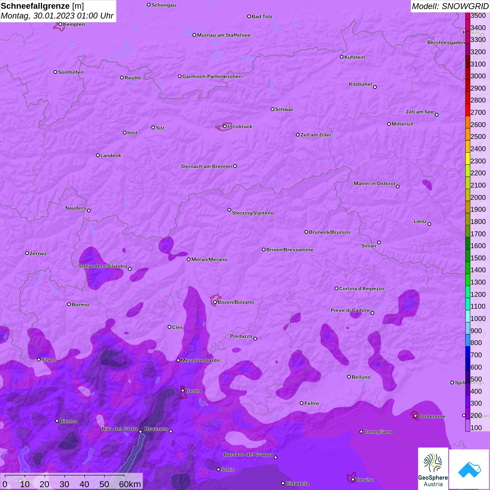Click the "Bruneck/Brunico" map label
This screenshot has height=490, width=490.
pyautogui.click(x=330, y=232)
